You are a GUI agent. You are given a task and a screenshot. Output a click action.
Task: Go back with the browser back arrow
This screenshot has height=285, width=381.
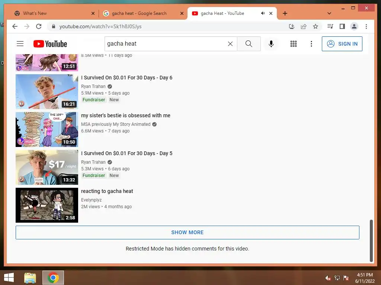coord(15,26)
